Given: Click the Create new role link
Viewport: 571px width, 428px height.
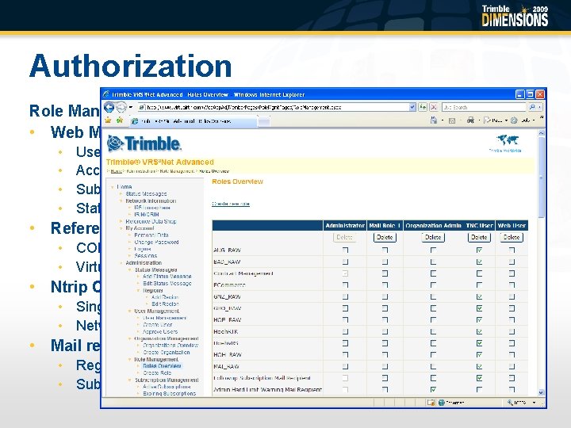Looking at the screenshot, I should click(x=231, y=204).
